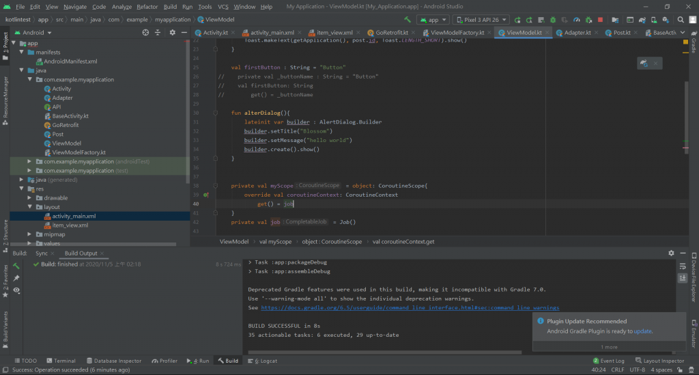Screen dimensions: 699x375
Task: Click the Select Opened File target icon
Action: click(146, 32)
